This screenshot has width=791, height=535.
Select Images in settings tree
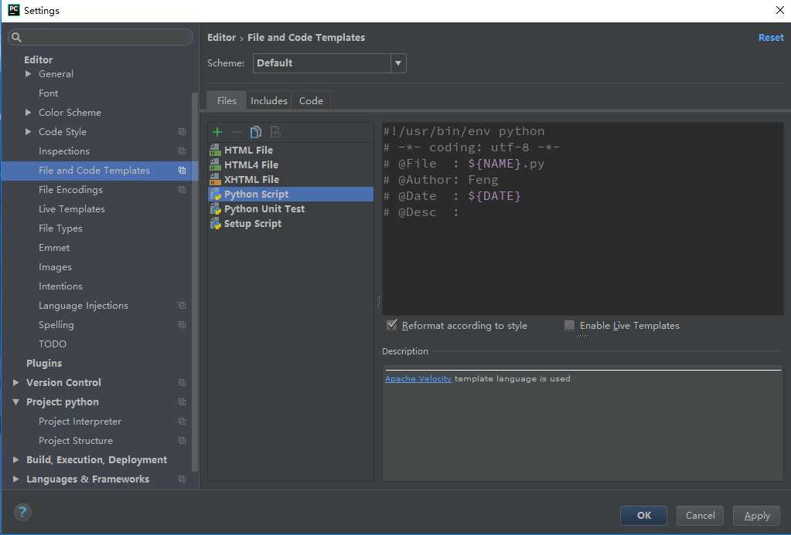pos(55,266)
